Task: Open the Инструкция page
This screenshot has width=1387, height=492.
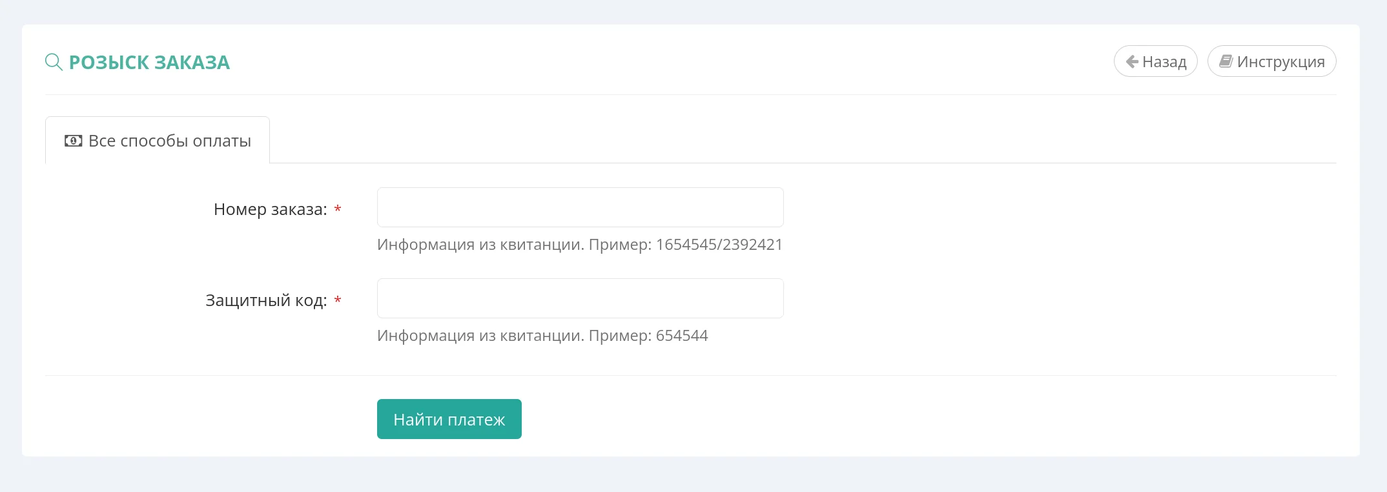Action: (x=1271, y=61)
